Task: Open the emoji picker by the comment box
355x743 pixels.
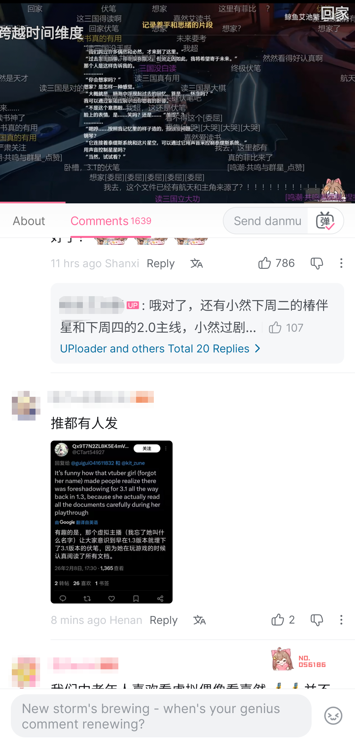Action: 333,716
